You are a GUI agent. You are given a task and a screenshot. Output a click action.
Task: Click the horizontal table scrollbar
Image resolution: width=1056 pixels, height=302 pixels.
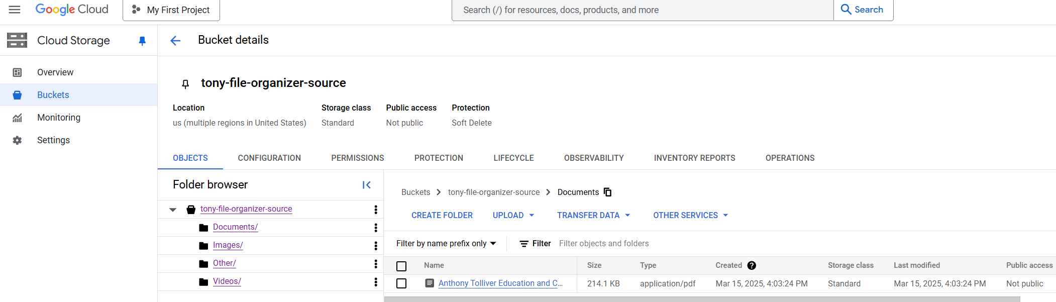point(702,299)
